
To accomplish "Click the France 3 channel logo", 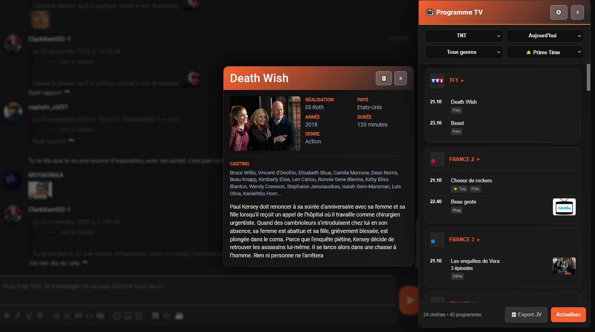I will [x=437, y=240].
